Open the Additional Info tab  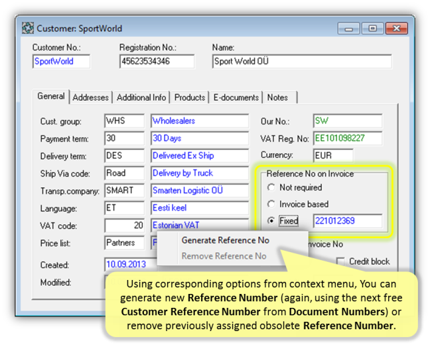tap(141, 98)
